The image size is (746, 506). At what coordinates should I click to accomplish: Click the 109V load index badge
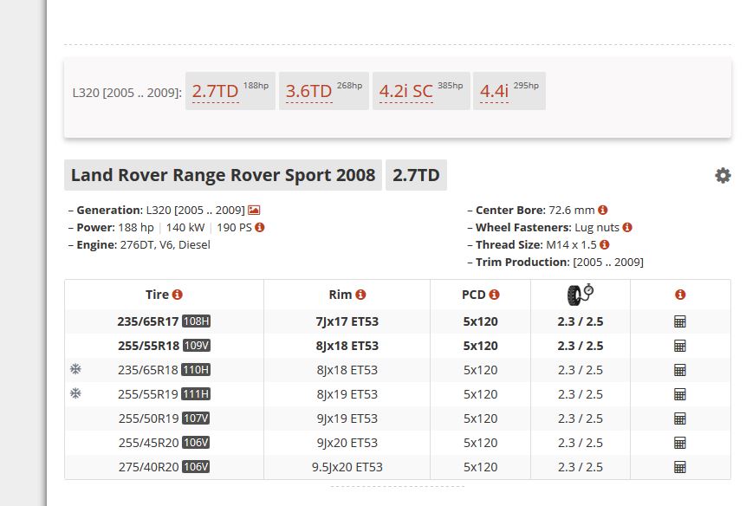[197, 346]
